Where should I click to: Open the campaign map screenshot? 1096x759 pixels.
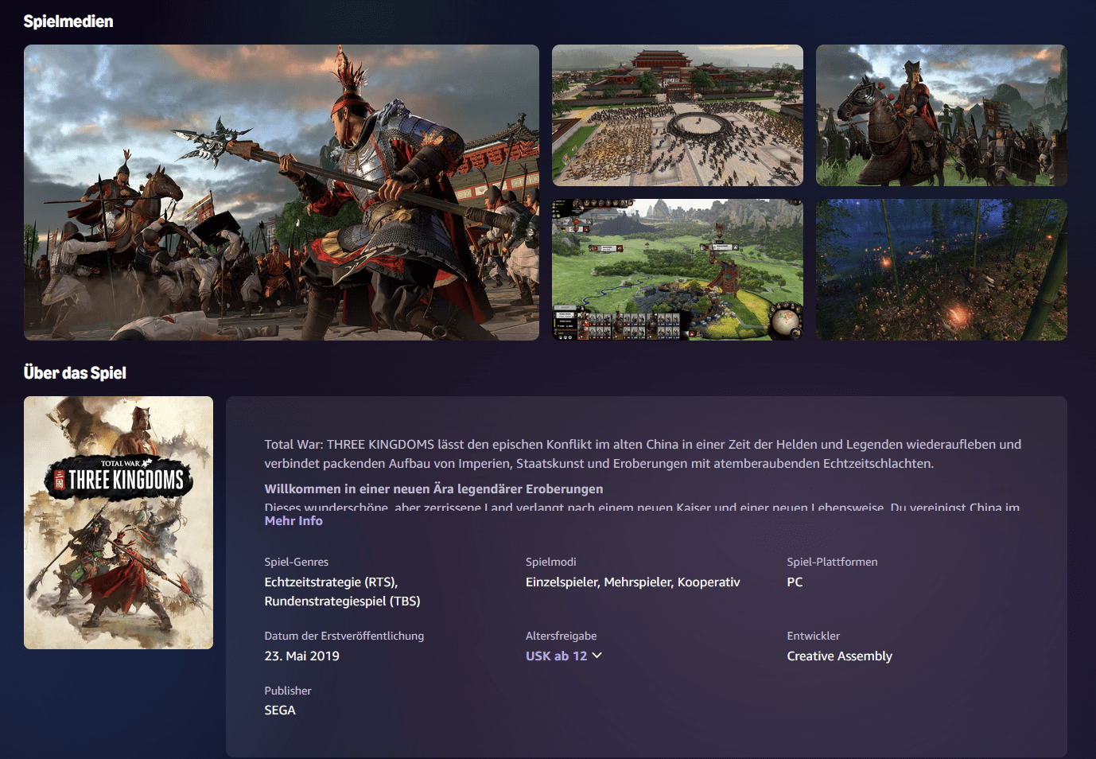678,270
